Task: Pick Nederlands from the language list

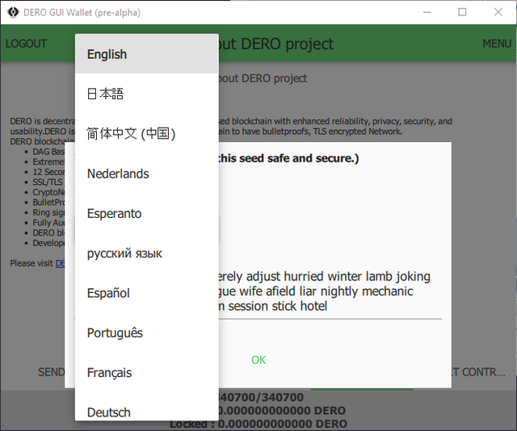Action: [147, 174]
